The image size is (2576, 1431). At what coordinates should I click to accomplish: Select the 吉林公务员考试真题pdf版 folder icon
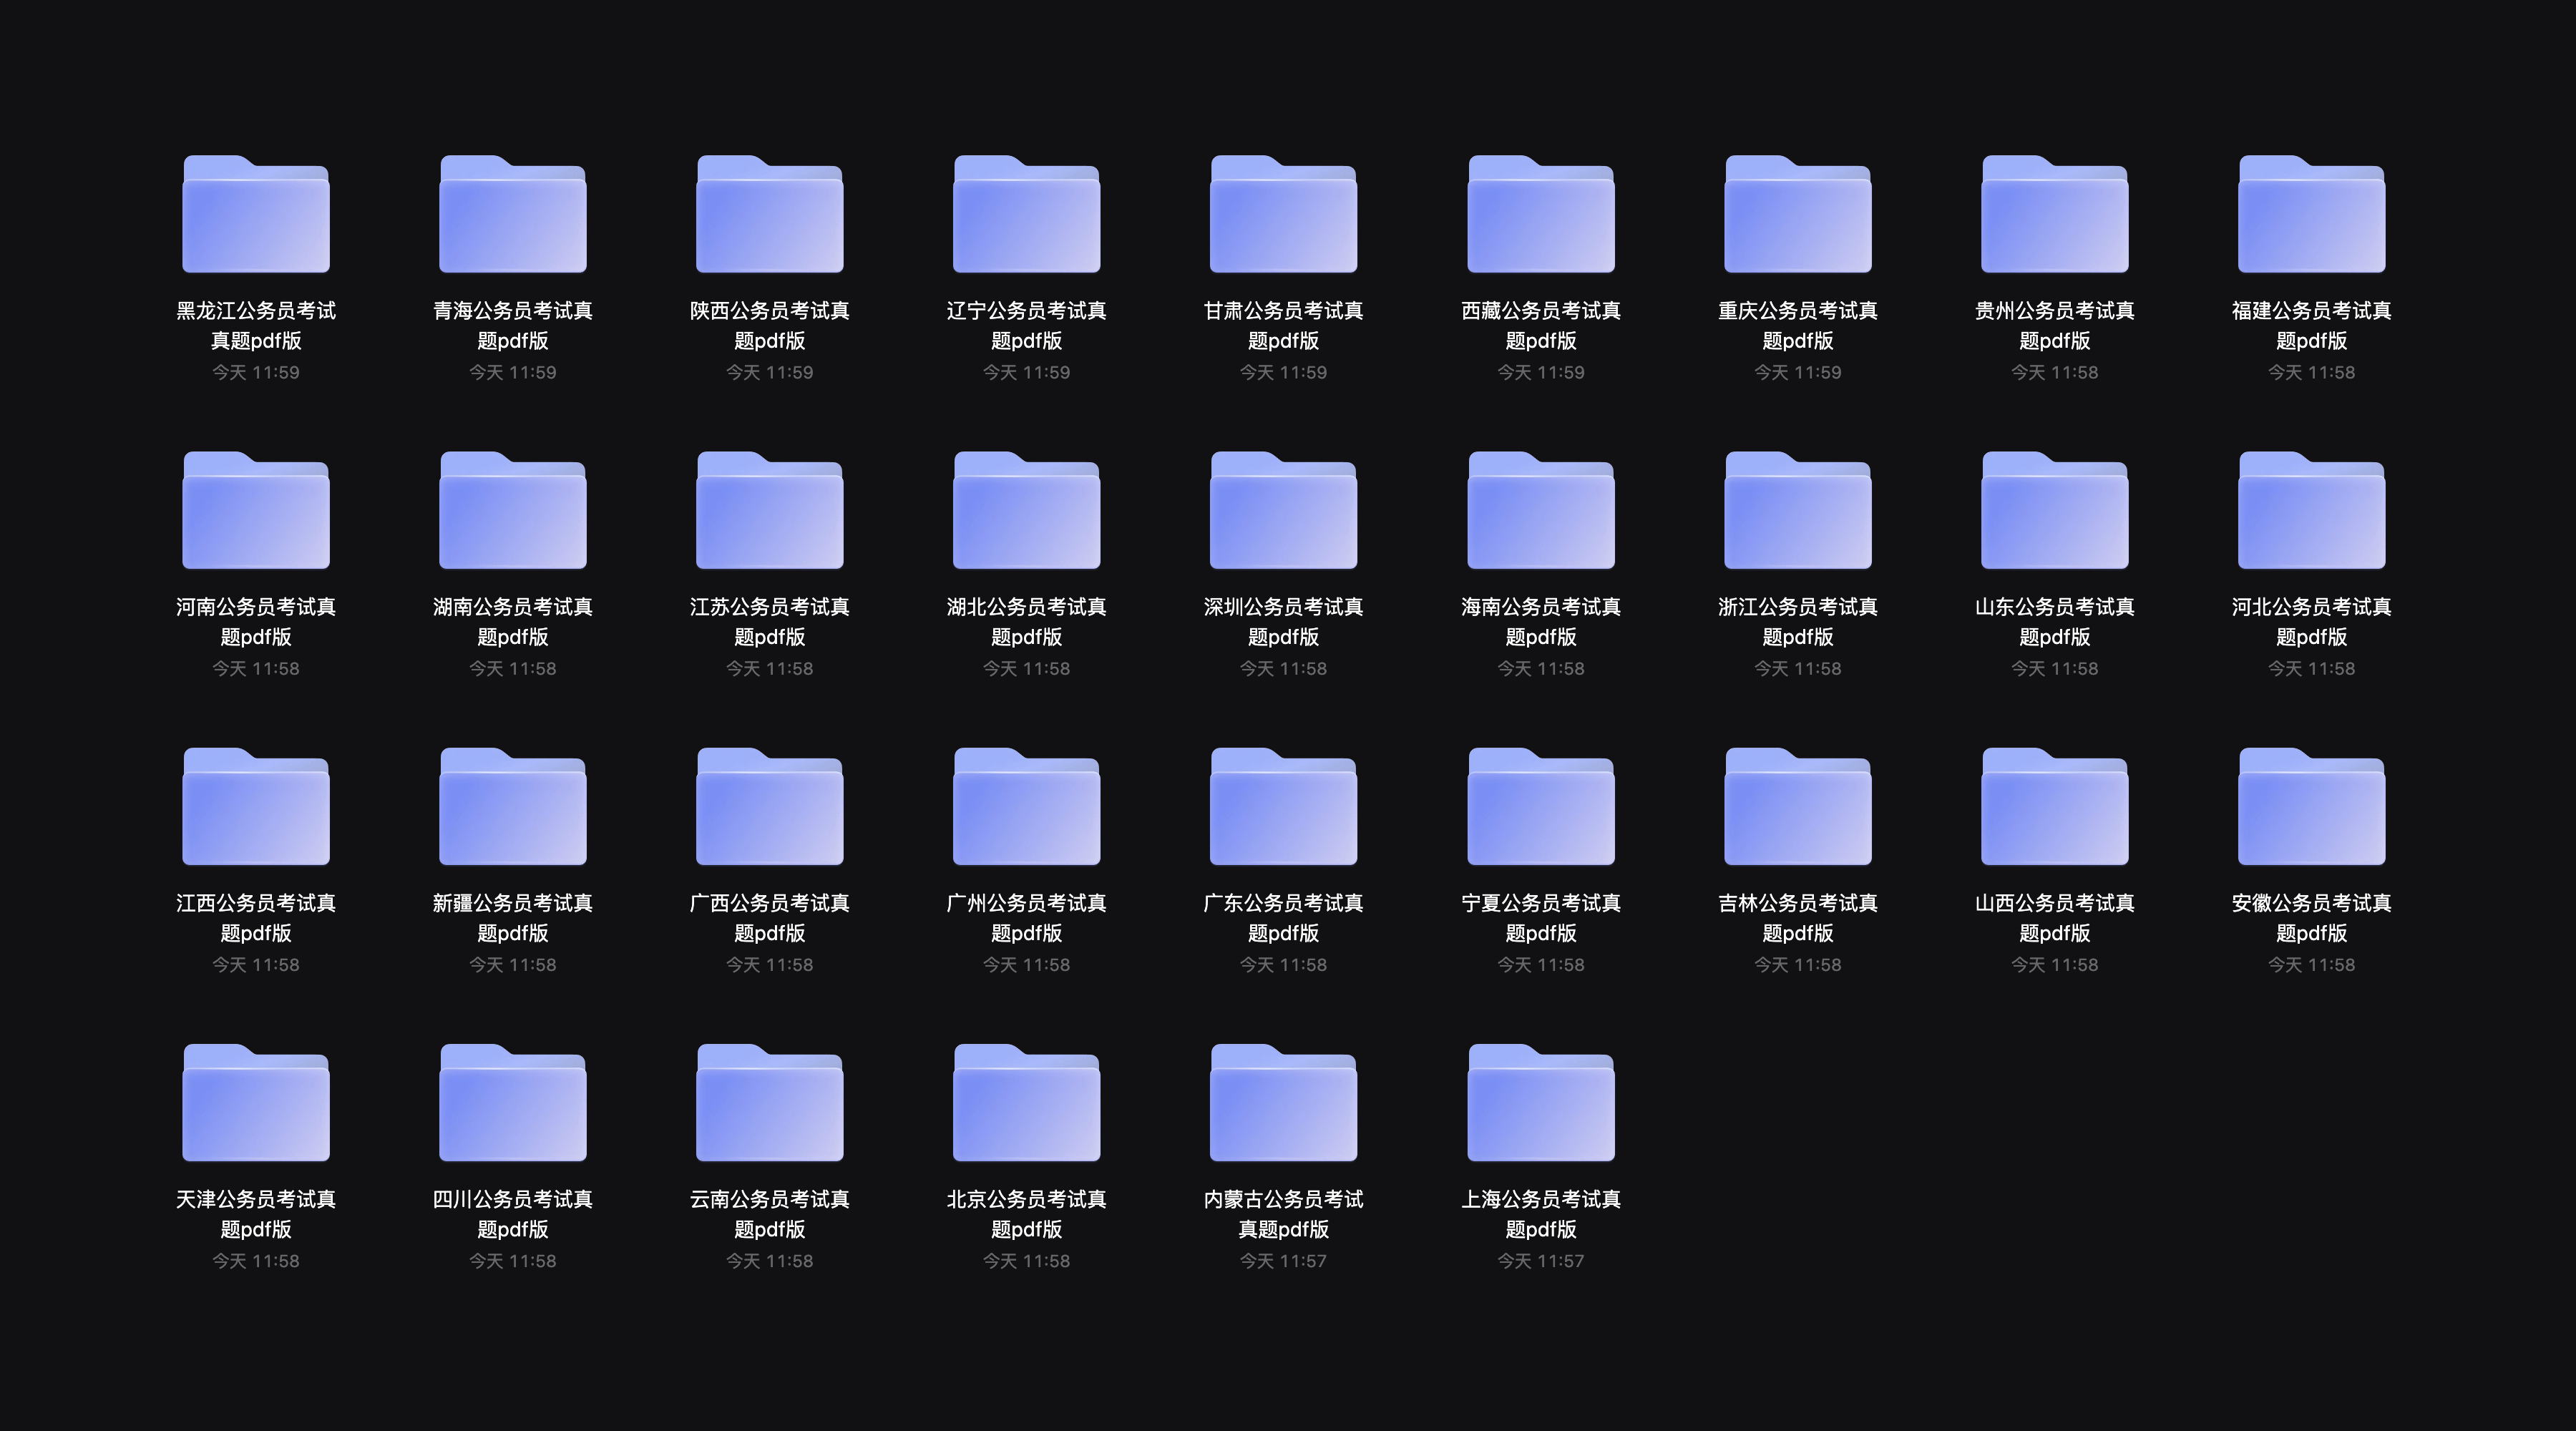(1798, 806)
